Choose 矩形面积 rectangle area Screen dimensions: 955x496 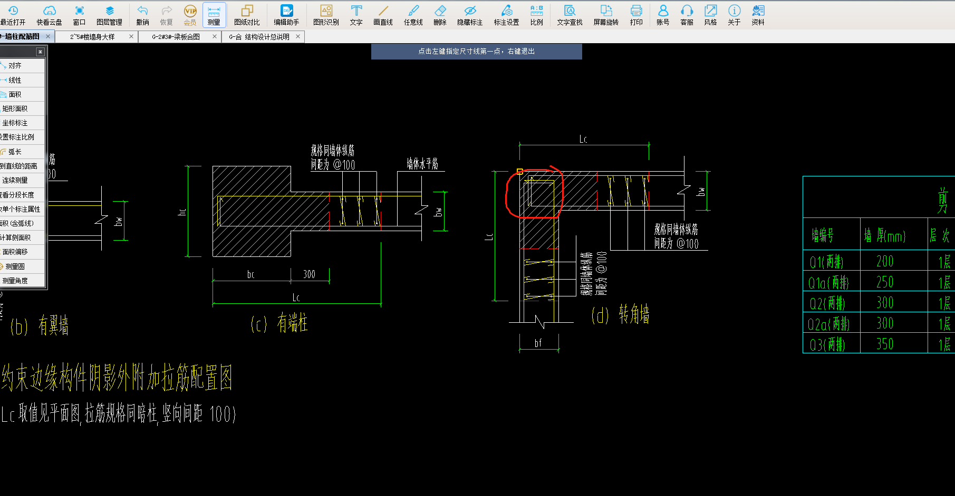tap(22, 108)
